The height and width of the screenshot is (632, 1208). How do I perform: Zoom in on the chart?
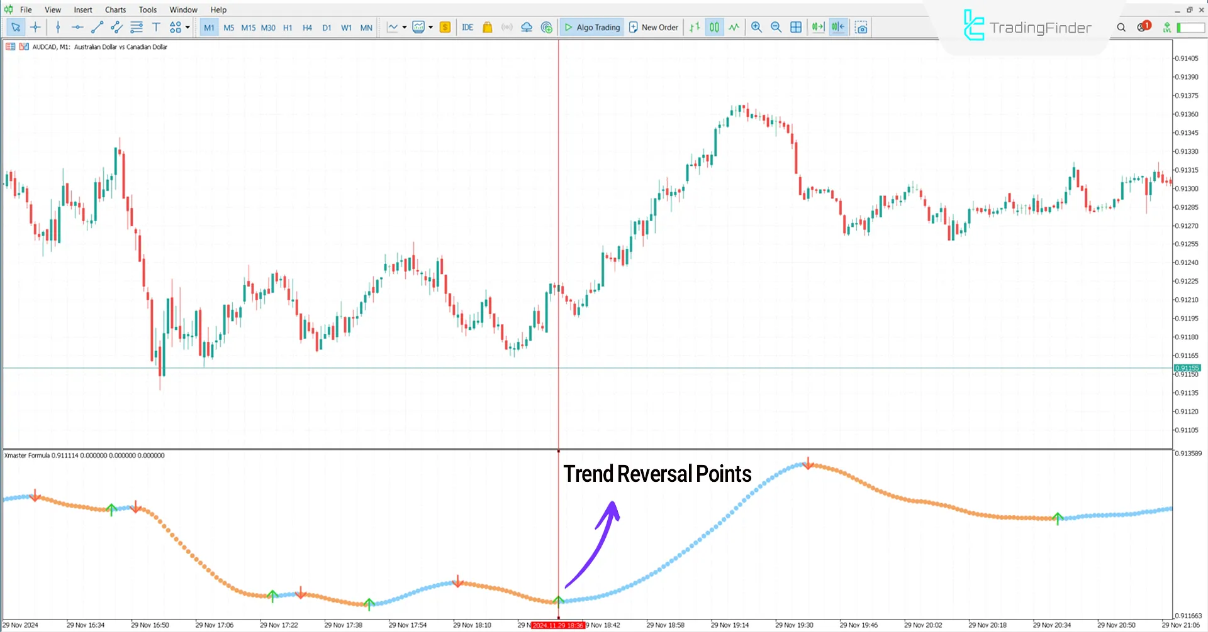coord(756,27)
